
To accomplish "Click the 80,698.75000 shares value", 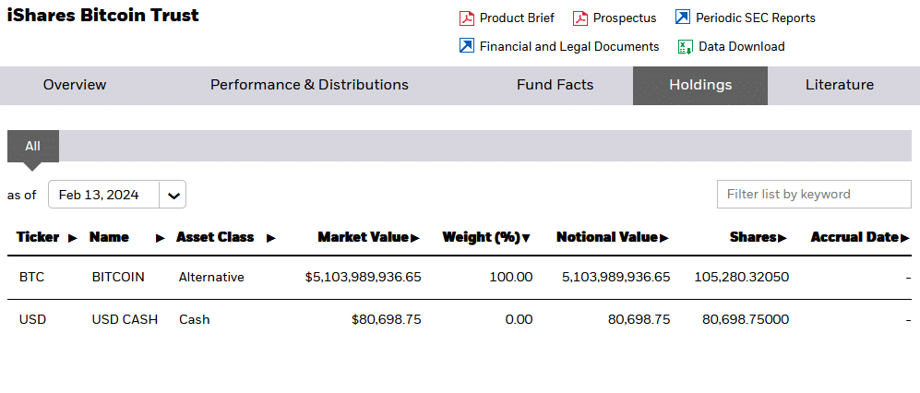I will (746, 320).
